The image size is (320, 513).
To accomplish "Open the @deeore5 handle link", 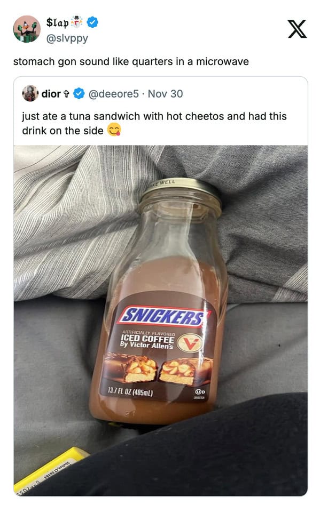I will pos(113,94).
